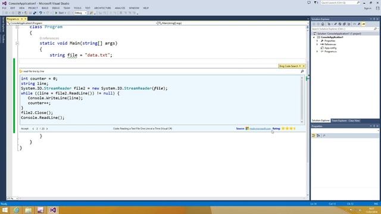The width and height of the screenshot is (381, 214).
Task: Click the snippet title 'Reading a Text File One Line at a Time'
Action: pos(143,128)
